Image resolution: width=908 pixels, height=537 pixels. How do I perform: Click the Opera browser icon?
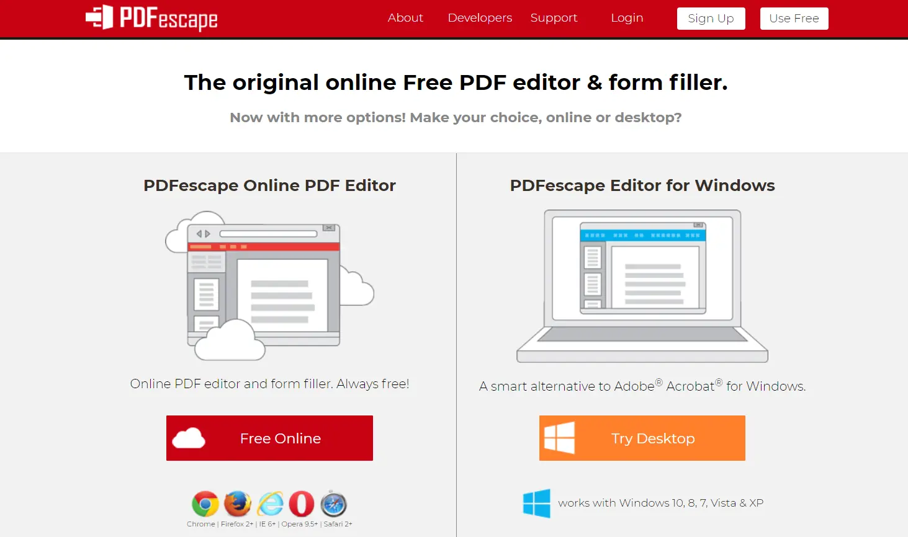point(302,504)
